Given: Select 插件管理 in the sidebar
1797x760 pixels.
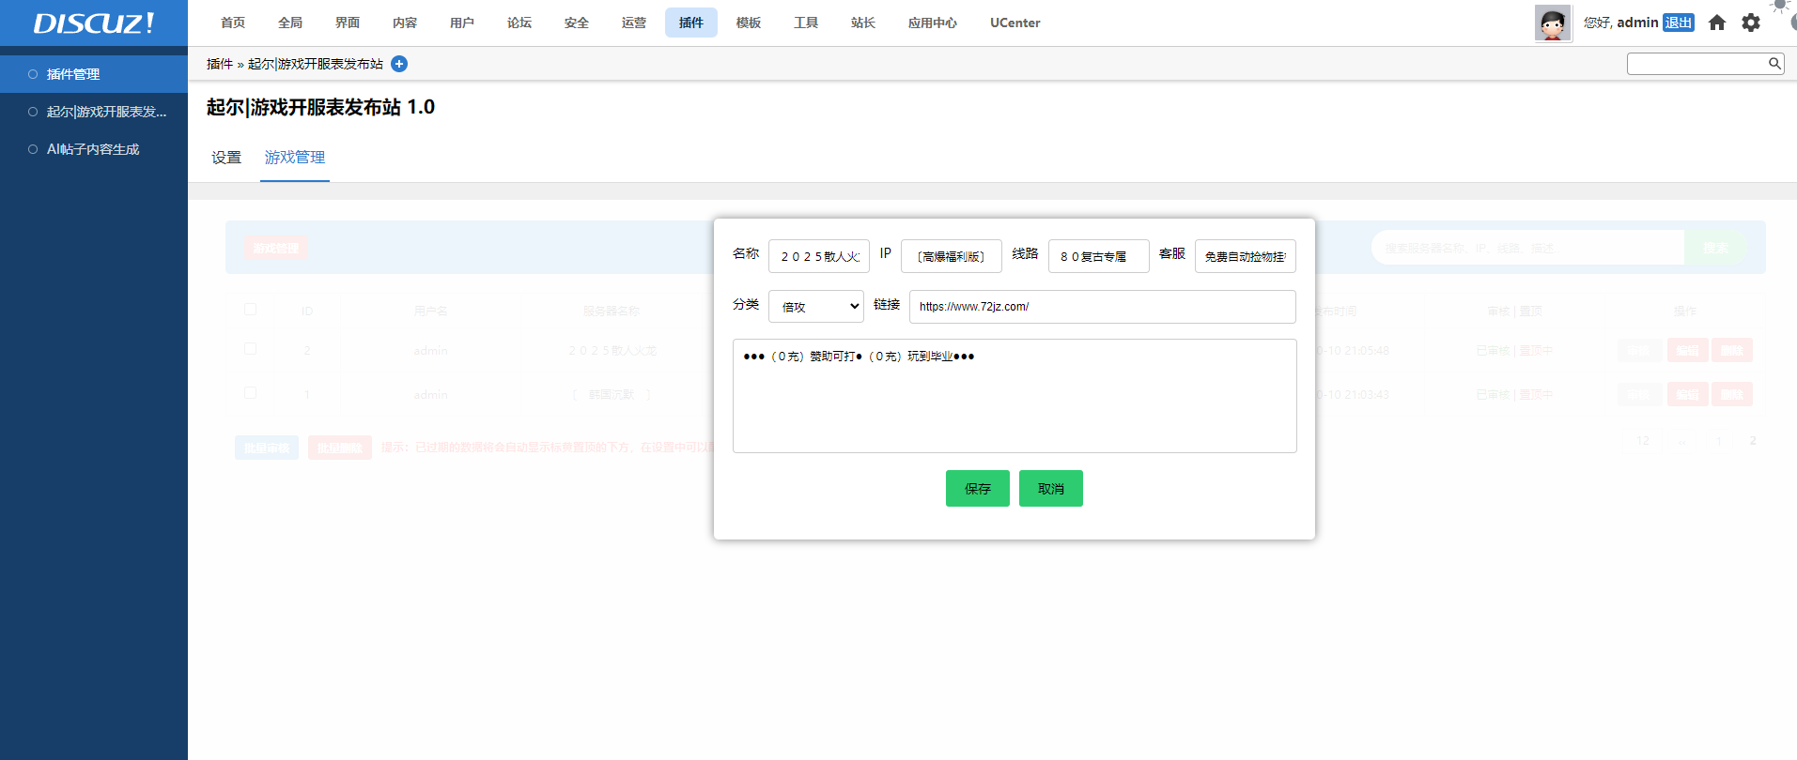Looking at the screenshot, I should (x=94, y=74).
